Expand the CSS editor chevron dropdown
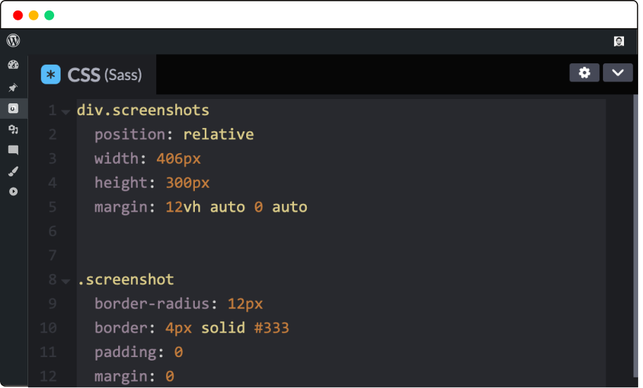The image size is (643, 388). [618, 73]
